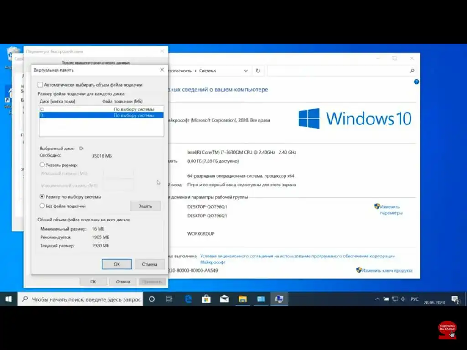Choose the Без файла подкачки radio
This screenshot has width=467, height=350.
pos(42,206)
